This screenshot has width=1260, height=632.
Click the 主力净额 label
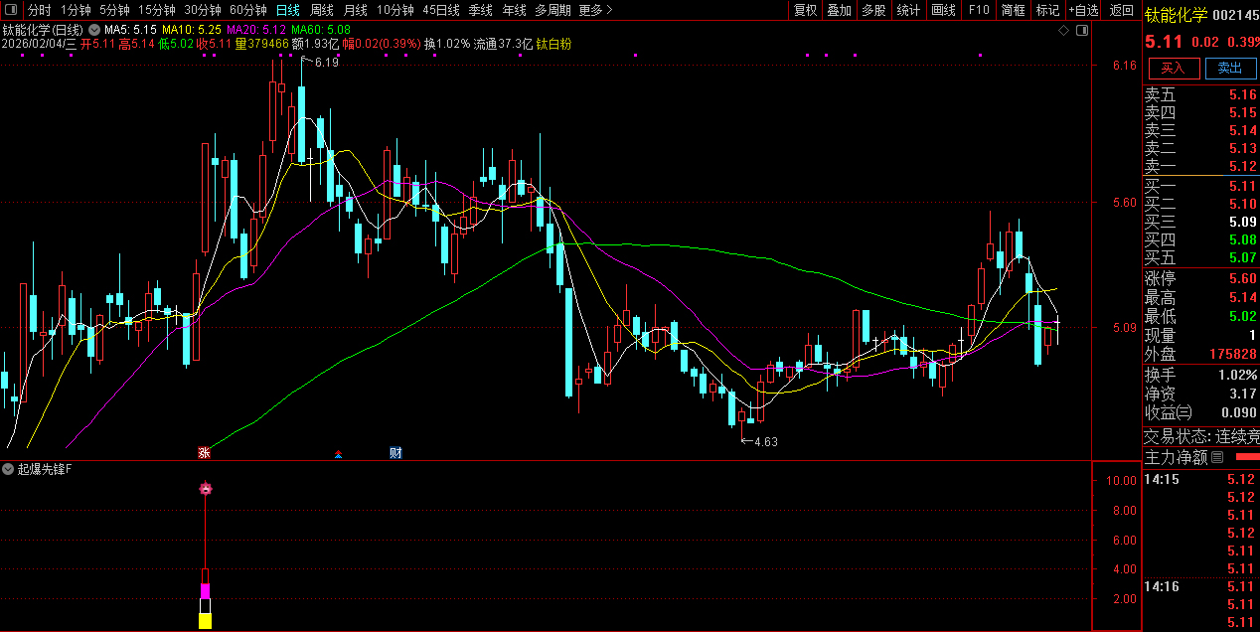click(x=1177, y=457)
